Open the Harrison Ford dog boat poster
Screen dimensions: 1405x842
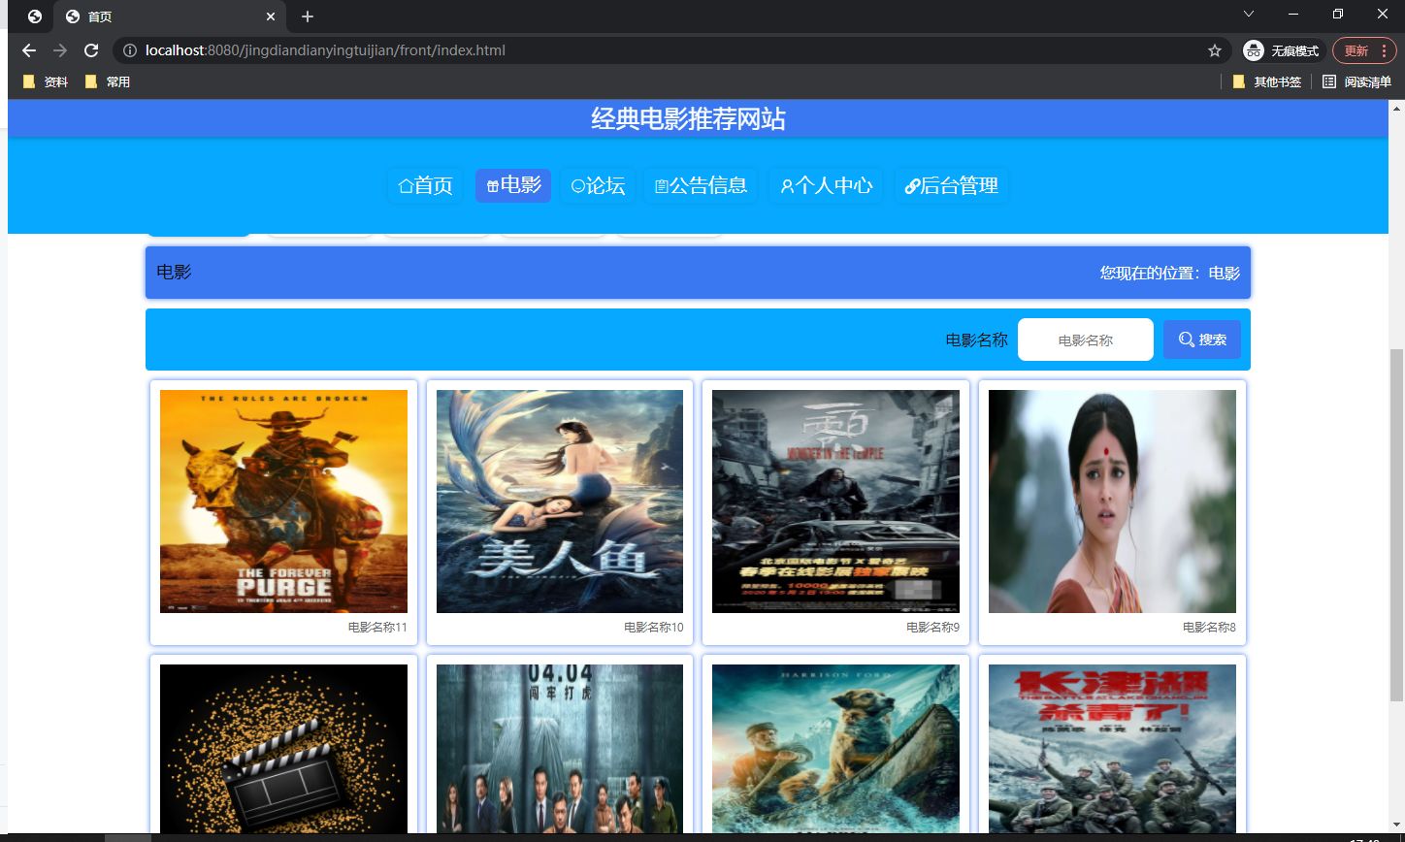pyautogui.click(x=835, y=749)
